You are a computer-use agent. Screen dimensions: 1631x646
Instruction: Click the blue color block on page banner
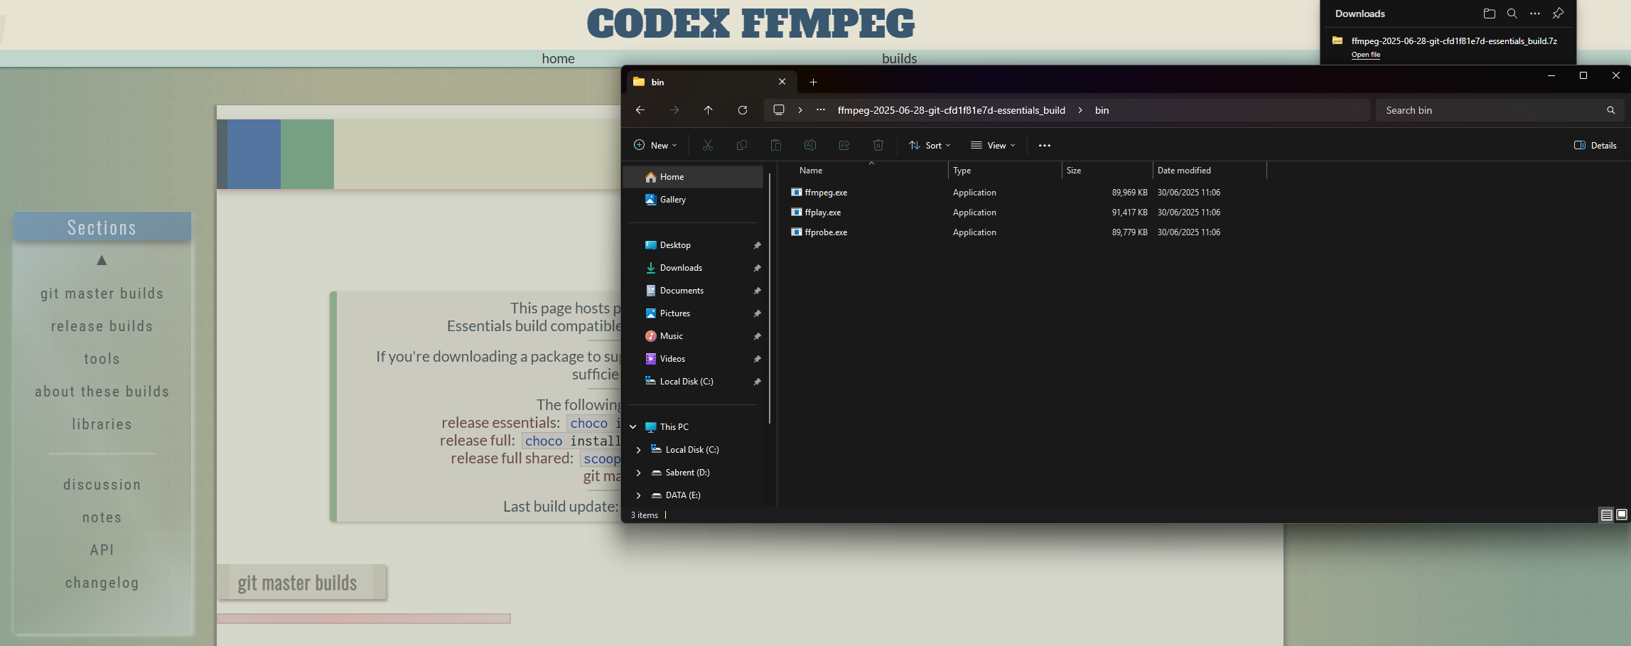(x=254, y=154)
